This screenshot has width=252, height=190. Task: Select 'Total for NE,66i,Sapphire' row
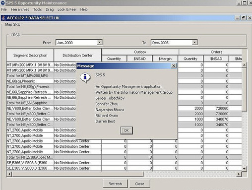tap(124, 103)
